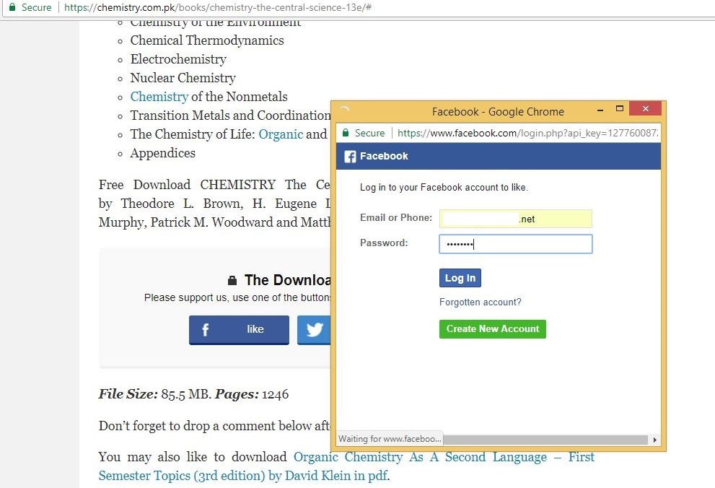Click the green lock icon in popup address bar
Viewport: 715px width, 488px height.
346,133
